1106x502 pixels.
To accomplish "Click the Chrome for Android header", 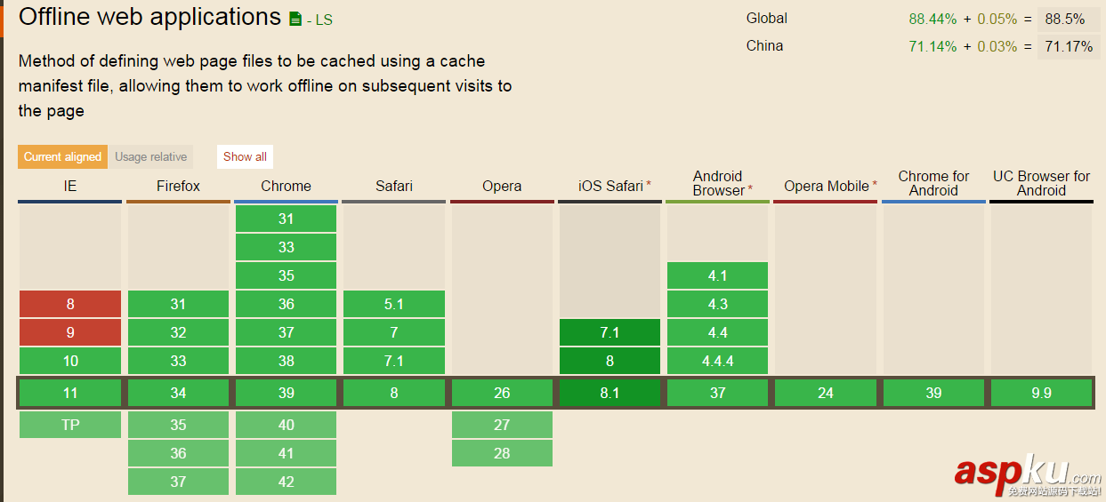I will (933, 184).
